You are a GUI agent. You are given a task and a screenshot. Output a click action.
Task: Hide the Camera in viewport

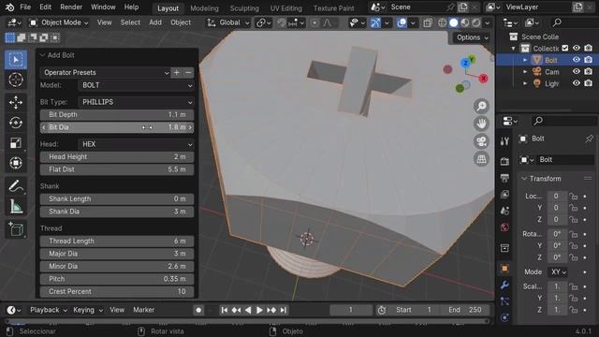577,71
